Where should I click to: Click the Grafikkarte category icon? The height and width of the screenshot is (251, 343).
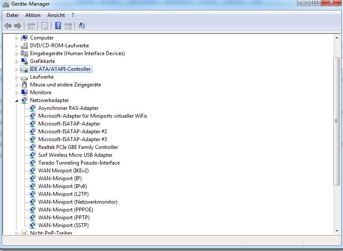(24, 61)
